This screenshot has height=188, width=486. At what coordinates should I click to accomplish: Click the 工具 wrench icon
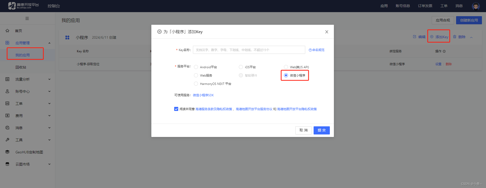pyautogui.click(x=7, y=140)
